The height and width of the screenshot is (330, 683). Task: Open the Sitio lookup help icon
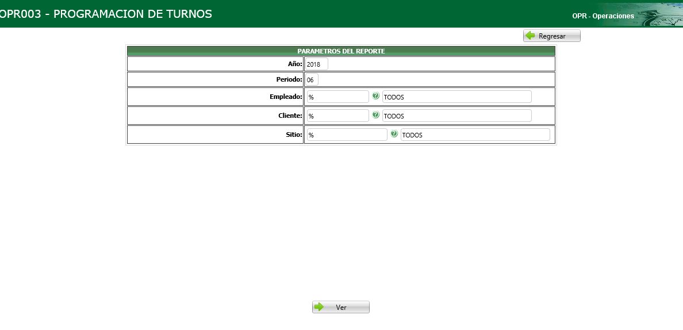pos(394,134)
